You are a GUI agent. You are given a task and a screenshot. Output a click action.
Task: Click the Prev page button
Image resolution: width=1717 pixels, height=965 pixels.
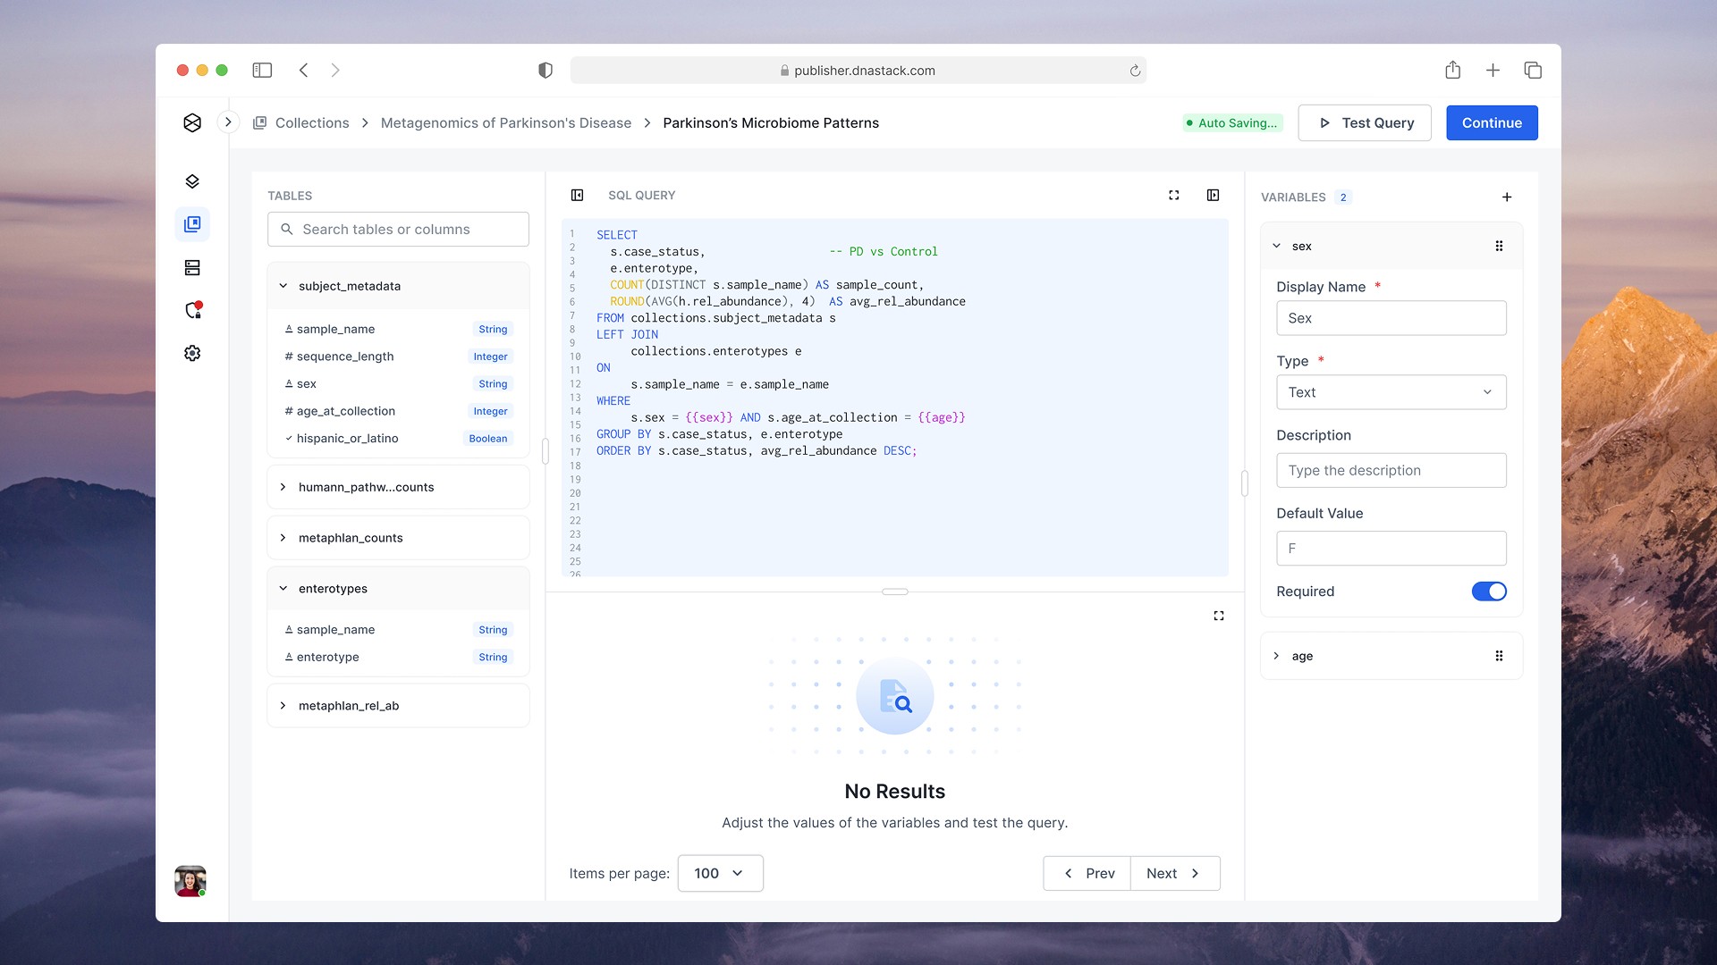pyautogui.click(x=1087, y=873)
